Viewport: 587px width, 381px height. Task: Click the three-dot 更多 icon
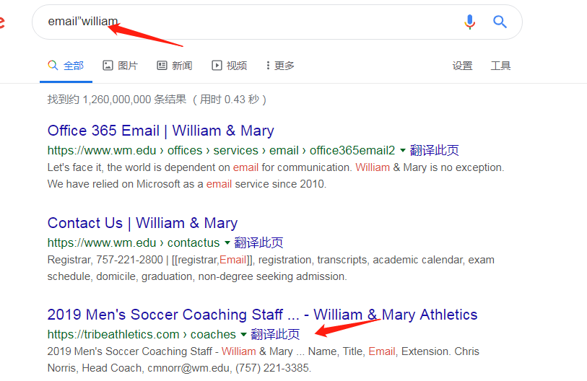[x=268, y=66]
